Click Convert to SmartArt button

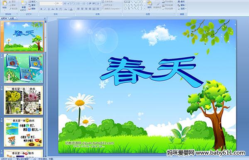click(112, 9)
